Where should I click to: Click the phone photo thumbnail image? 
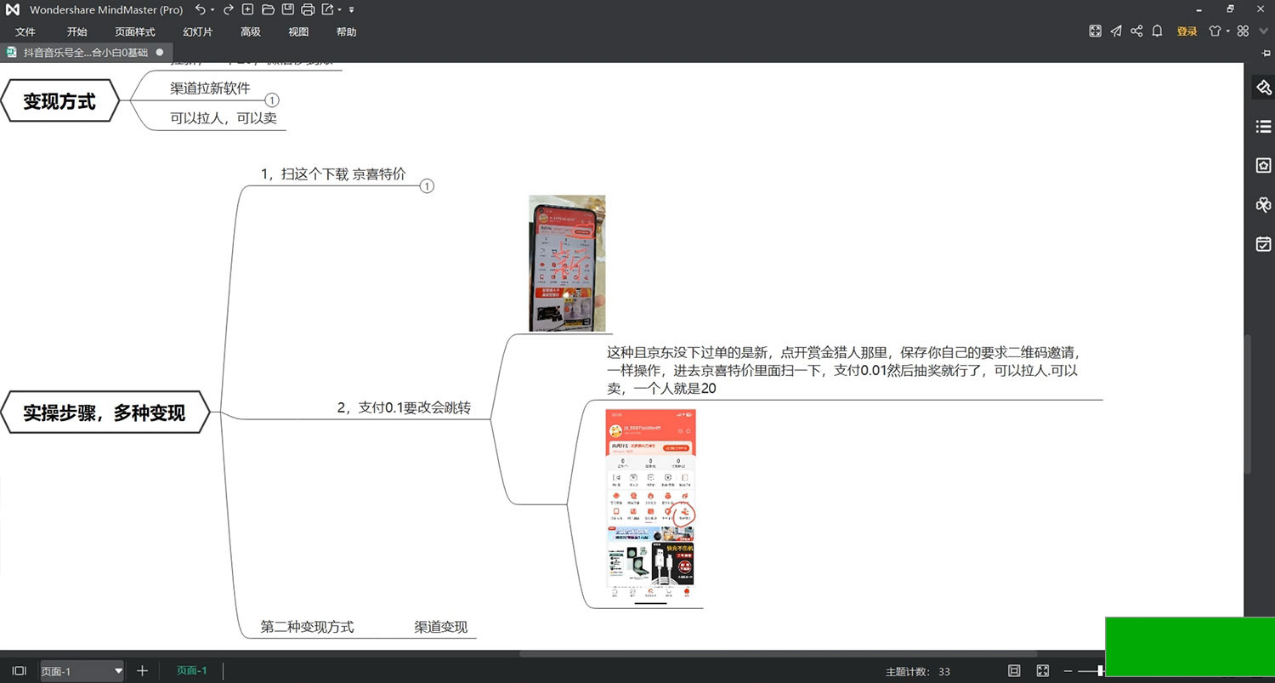tap(567, 263)
